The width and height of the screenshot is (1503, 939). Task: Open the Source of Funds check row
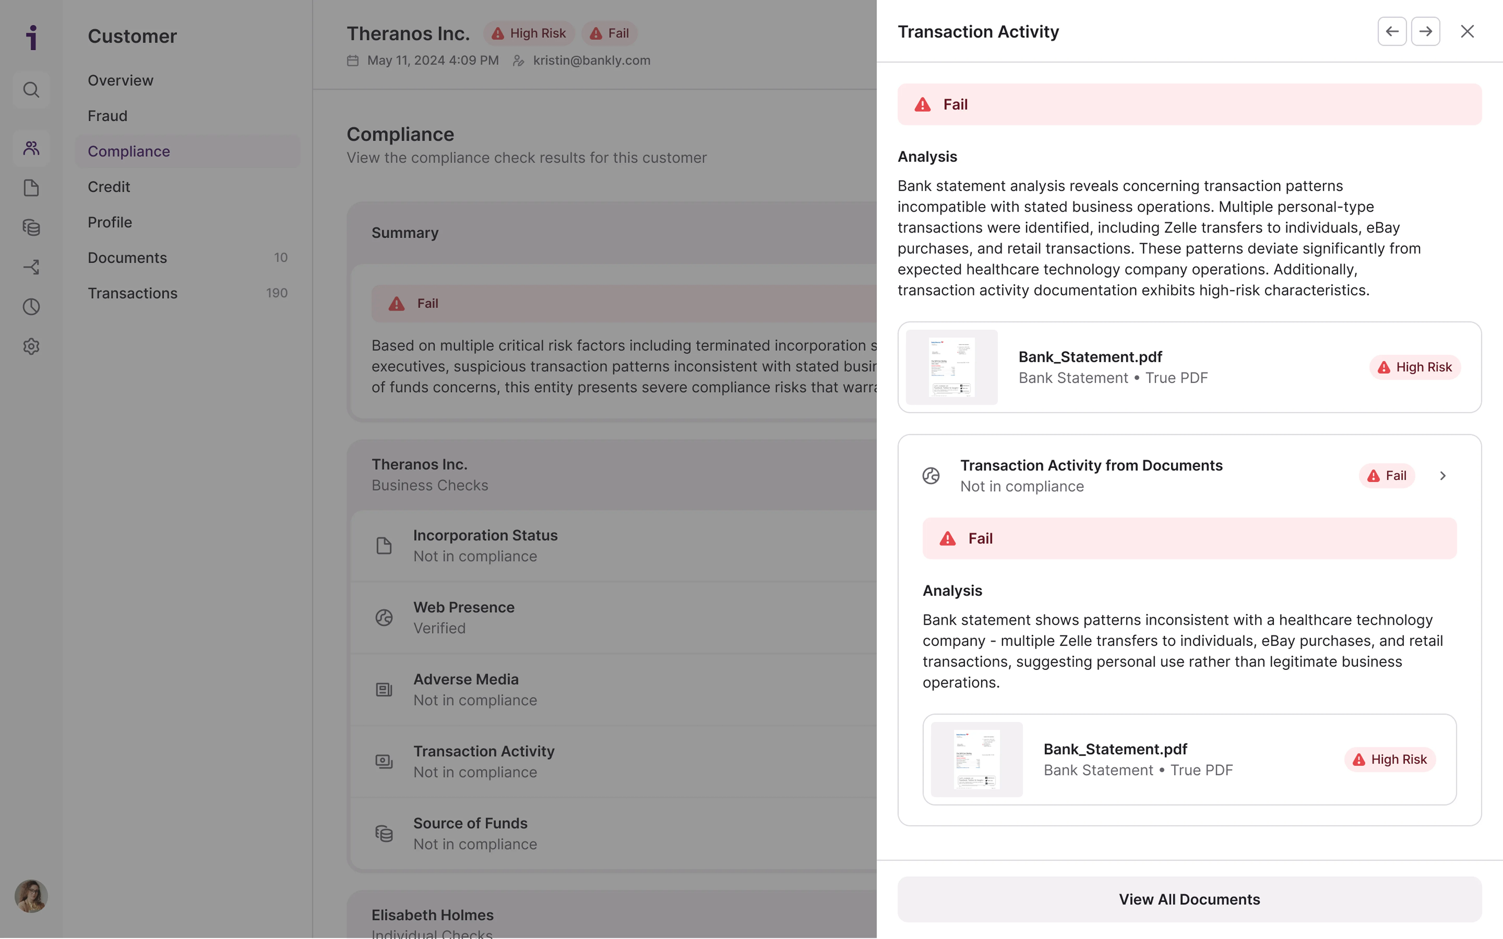click(614, 833)
